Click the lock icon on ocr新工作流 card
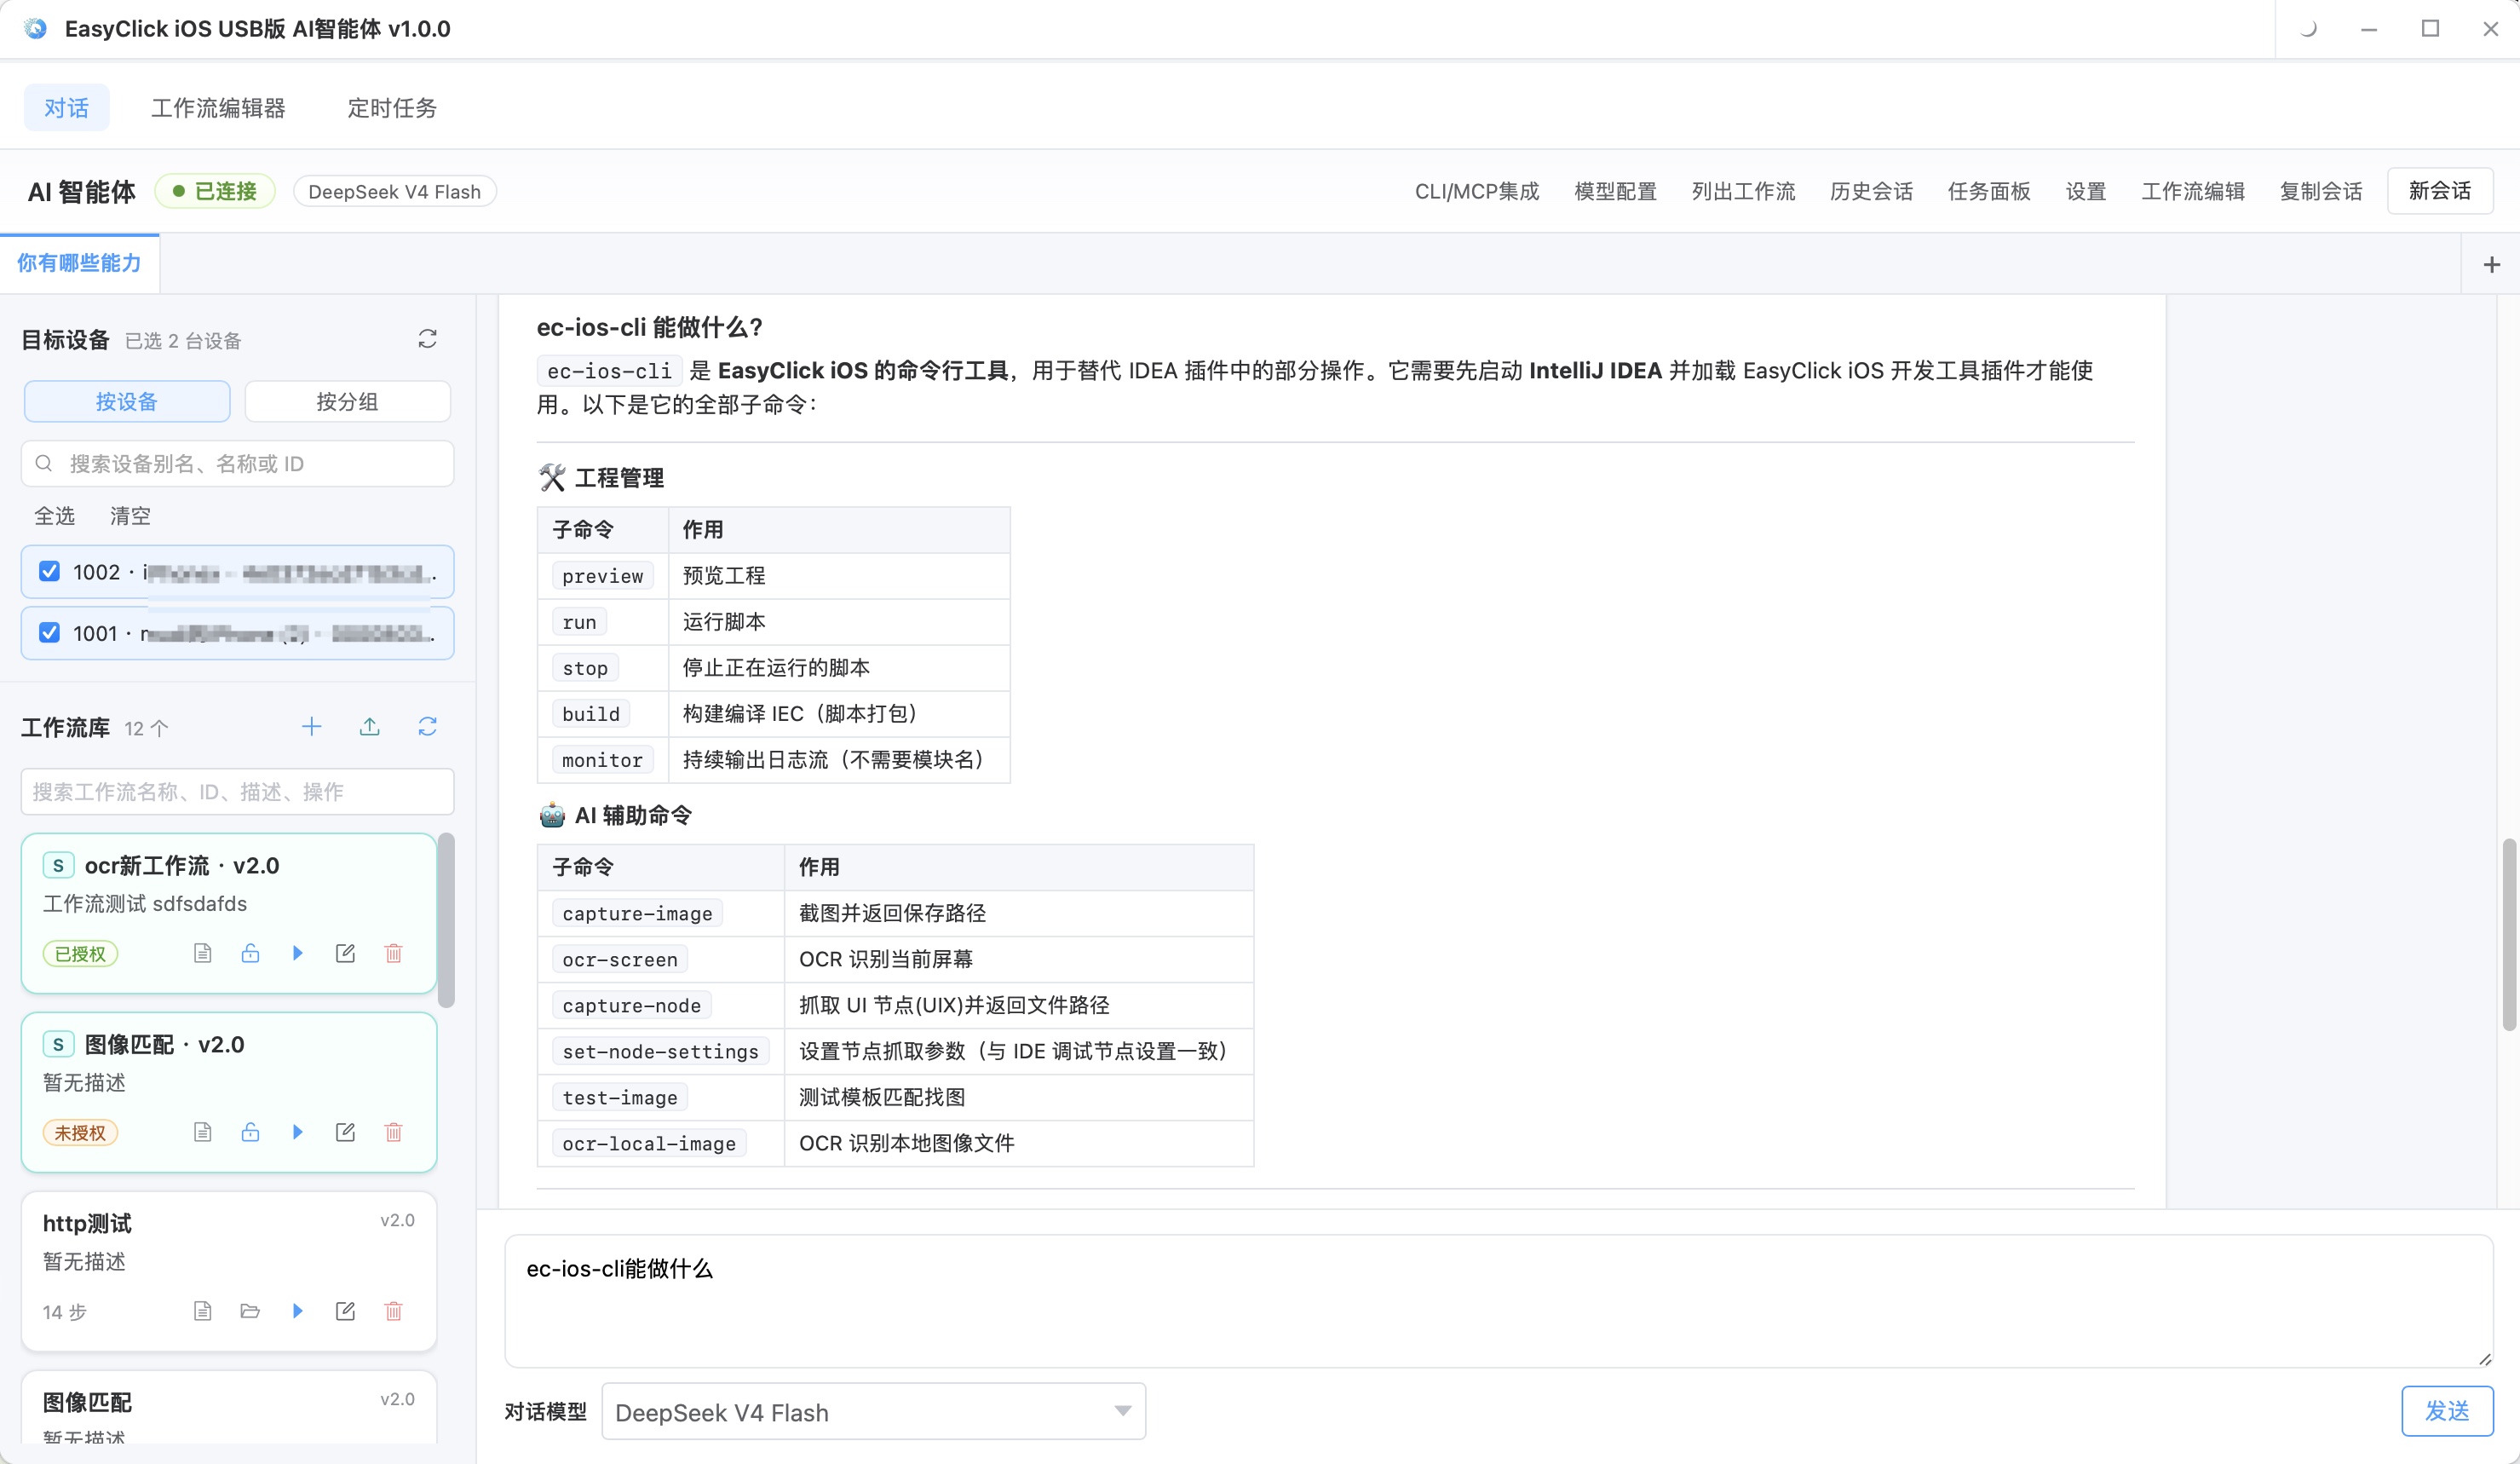The height and width of the screenshot is (1464, 2520). 250,953
